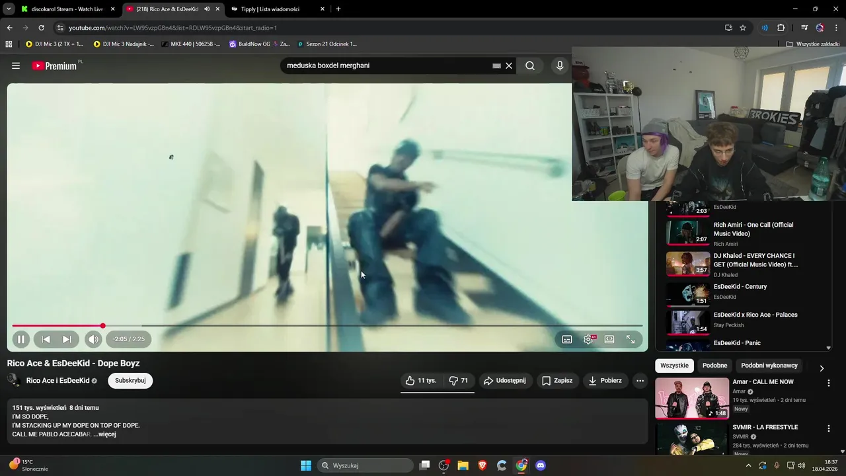Image resolution: width=846 pixels, height=476 pixels.
Task: Select the Wszystkie filter chip
Action: [674, 366]
